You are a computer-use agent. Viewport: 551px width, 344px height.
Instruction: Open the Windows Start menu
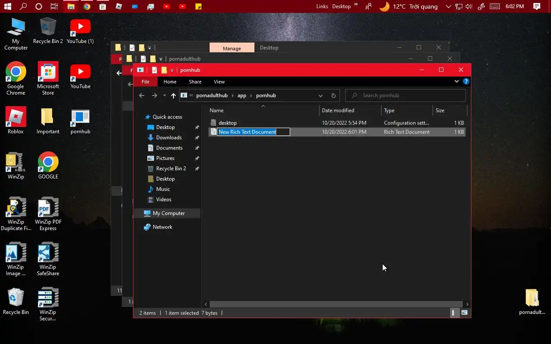click(7, 6)
